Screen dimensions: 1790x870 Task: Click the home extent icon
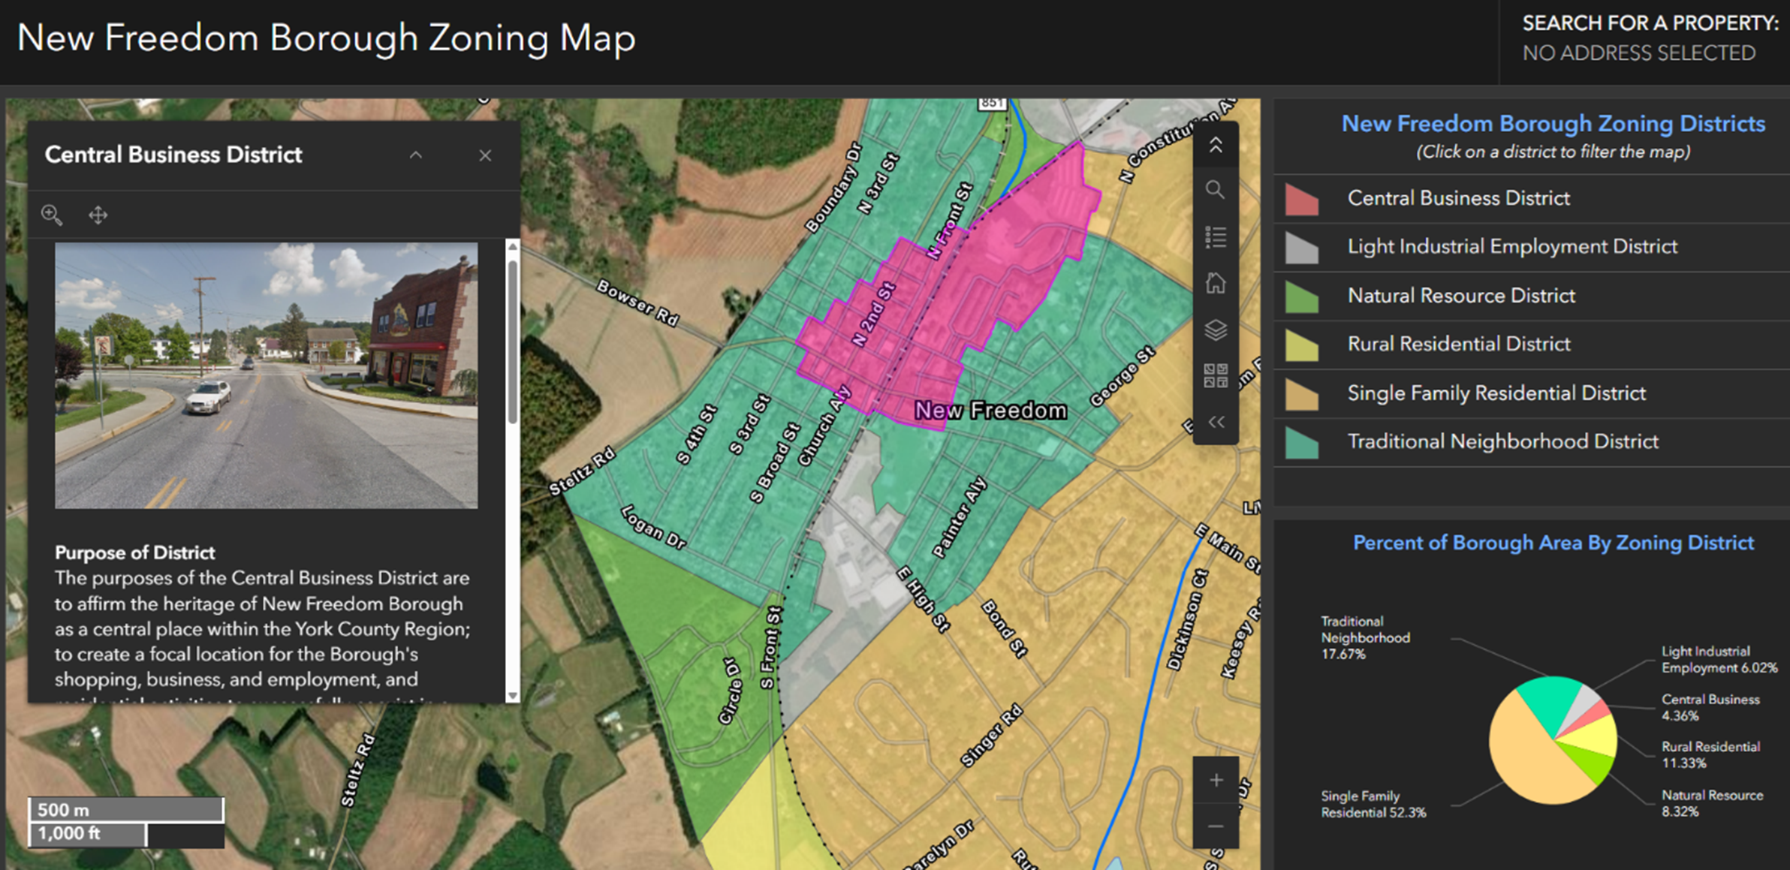(1215, 284)
